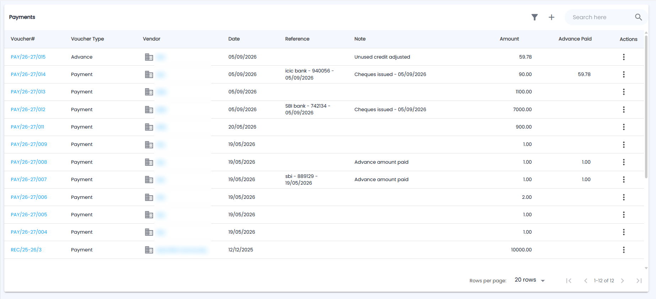Viewport: 656px width, 299px height.
Task: Open actions menu for PAY/26-27/008
Action: [x=624, y=162]
